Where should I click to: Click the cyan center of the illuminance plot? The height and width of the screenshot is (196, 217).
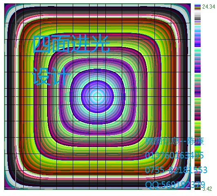tap(97, 96)
